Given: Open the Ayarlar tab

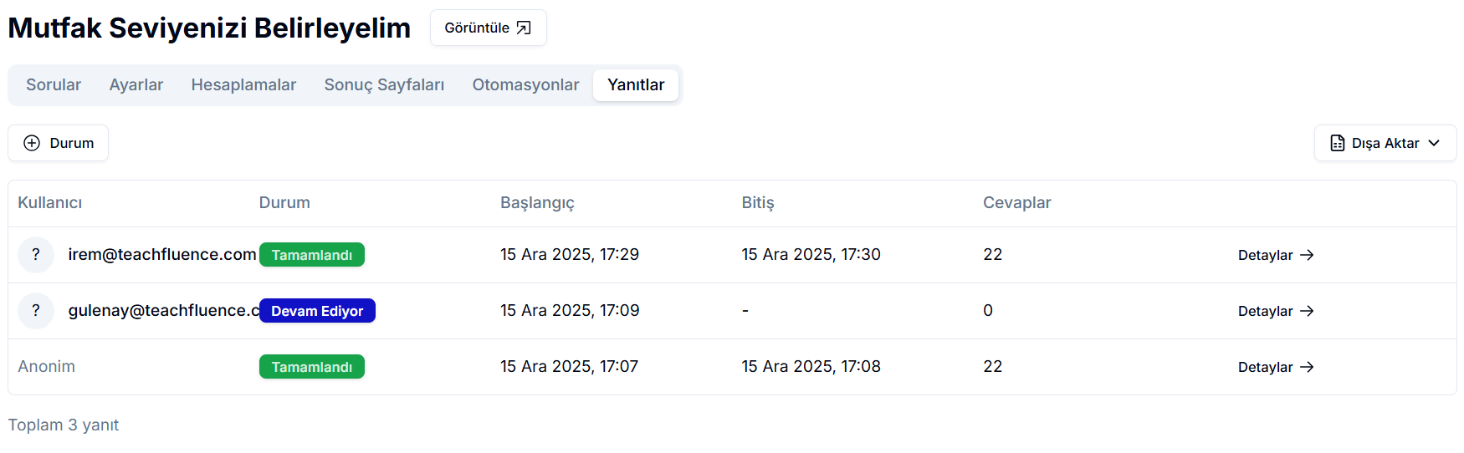Looking at the screenshot, I should [x=136, y=85].
